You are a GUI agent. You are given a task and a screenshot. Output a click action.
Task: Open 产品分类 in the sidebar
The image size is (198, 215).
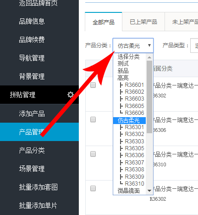tap(32, 150)
